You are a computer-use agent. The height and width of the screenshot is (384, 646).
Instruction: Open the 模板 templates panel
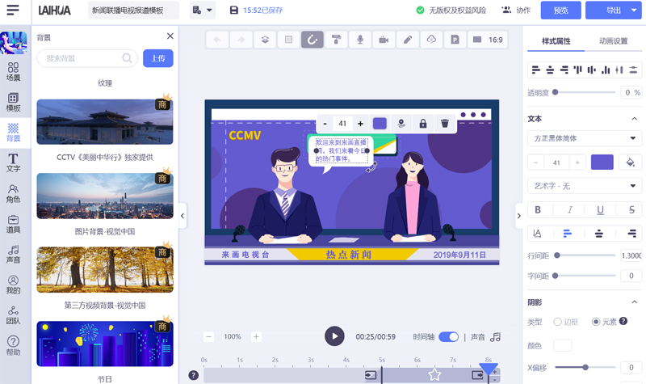13,102
